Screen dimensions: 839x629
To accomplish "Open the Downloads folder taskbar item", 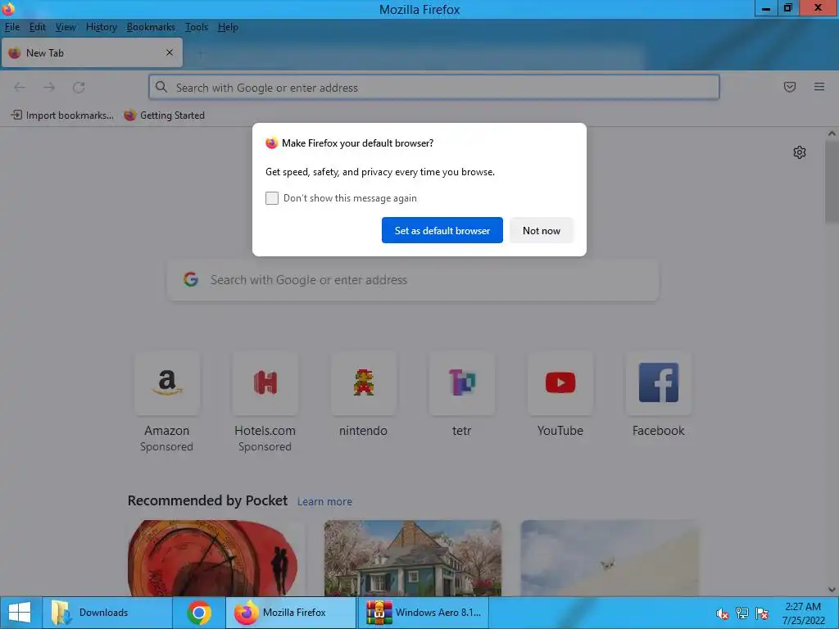I will 107,613.
